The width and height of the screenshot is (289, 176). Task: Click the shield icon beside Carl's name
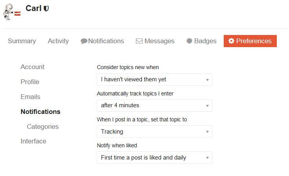(x=46, y=9)
